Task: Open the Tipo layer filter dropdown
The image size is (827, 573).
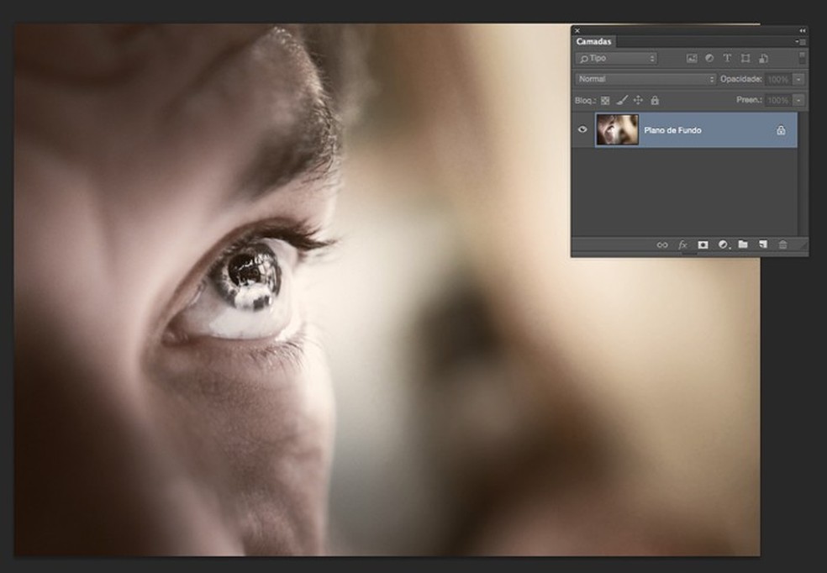Action: tap(616, 59)
